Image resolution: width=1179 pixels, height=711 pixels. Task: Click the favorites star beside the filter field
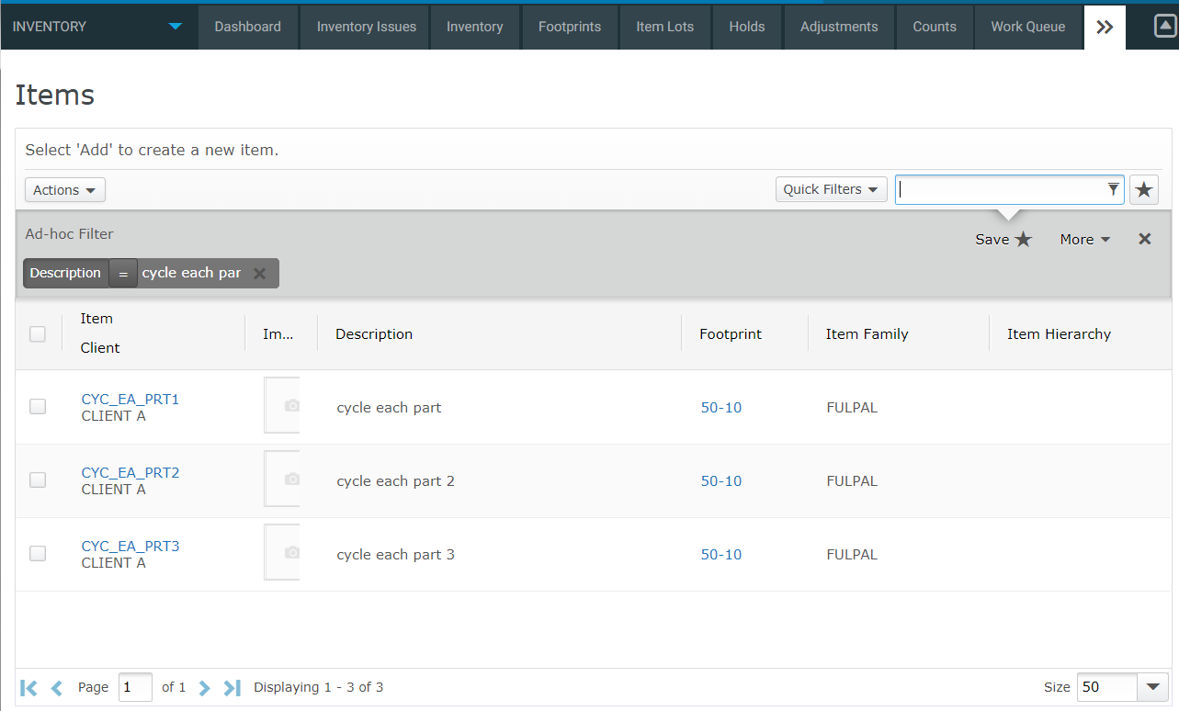[1143, 189]
